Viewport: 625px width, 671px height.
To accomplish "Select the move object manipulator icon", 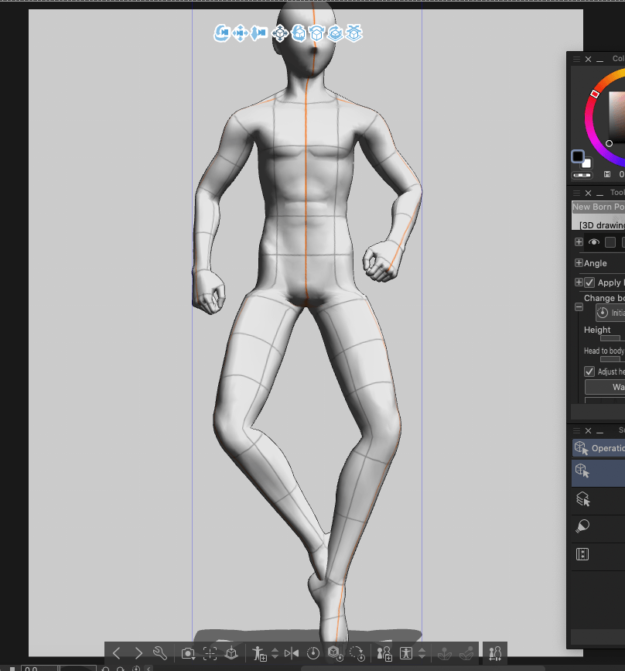I will [x=280, y=33].
